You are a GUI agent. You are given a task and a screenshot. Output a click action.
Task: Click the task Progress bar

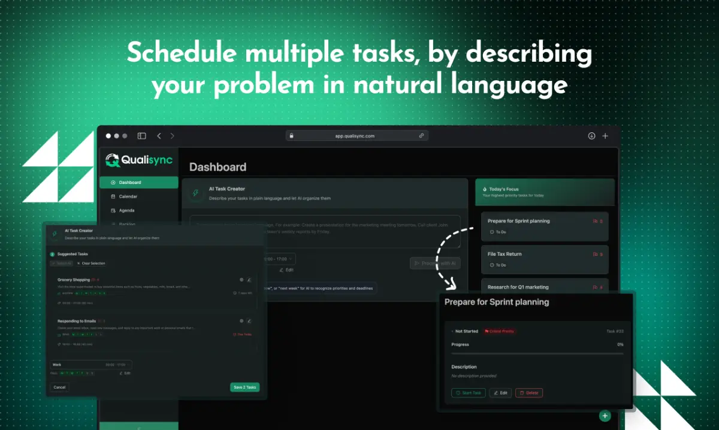tap(537, 353)
